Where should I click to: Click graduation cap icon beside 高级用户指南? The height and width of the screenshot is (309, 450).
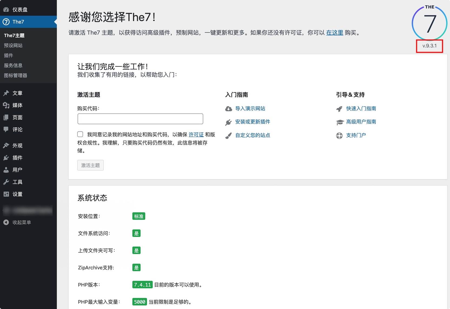(x=340, y=122)
